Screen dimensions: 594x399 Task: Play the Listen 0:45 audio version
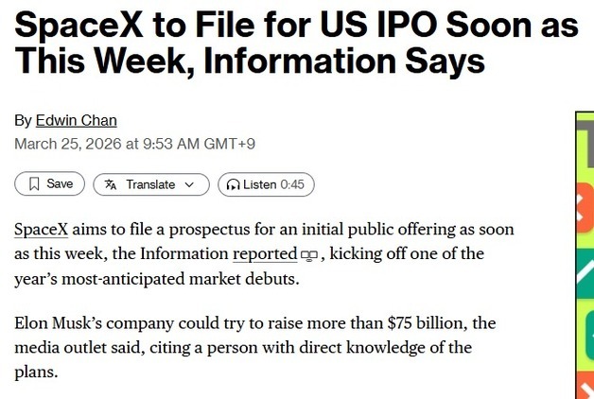(x=266, y=184)
